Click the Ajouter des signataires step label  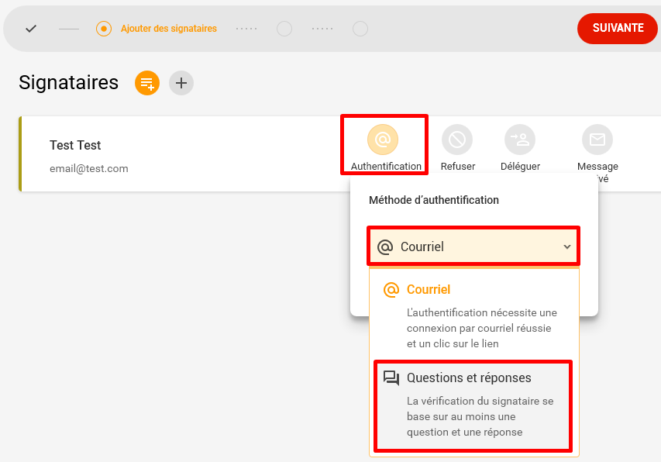tap(169, 29)
